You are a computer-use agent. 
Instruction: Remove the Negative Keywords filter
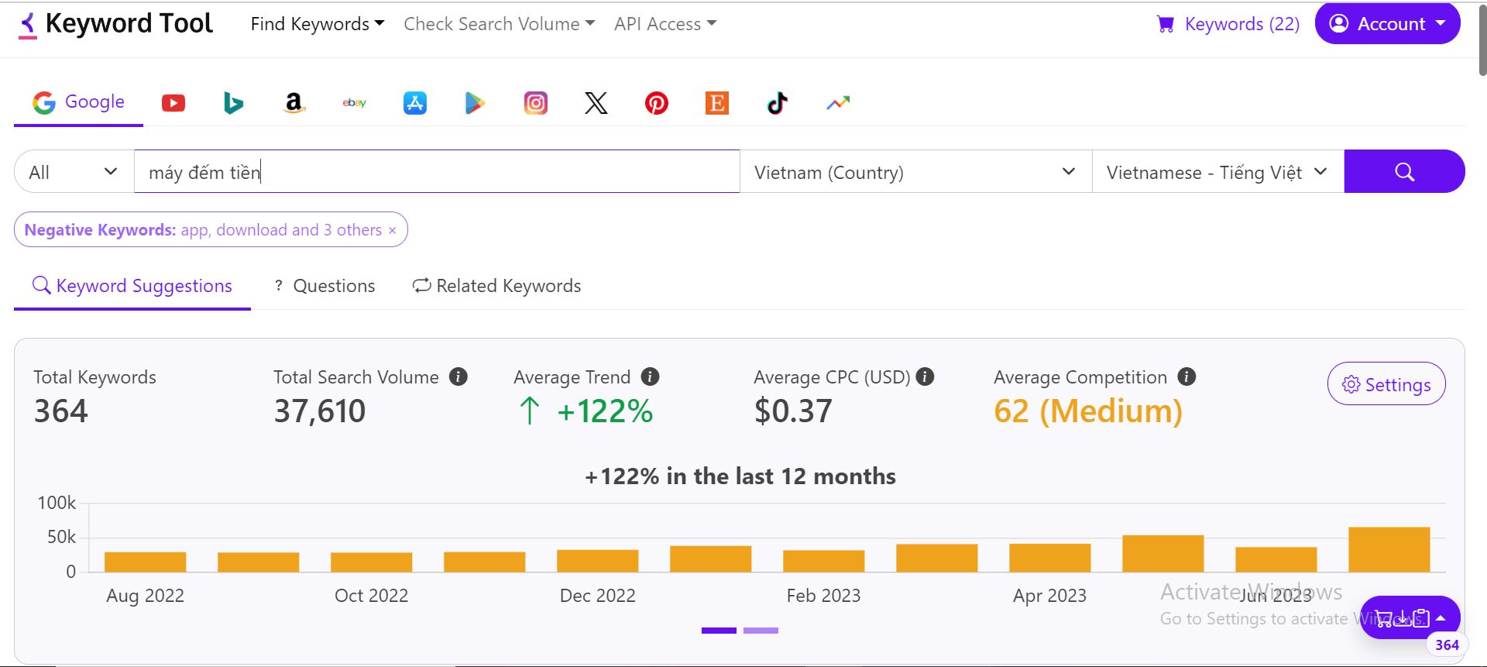click(393, 231)
